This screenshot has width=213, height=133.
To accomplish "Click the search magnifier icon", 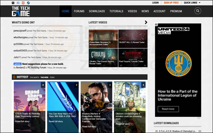I will click(198, 11).
